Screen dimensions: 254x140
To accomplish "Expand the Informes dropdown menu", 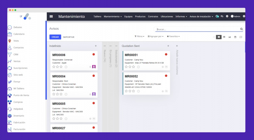I will pyautogui.click(x=181, y=17).
